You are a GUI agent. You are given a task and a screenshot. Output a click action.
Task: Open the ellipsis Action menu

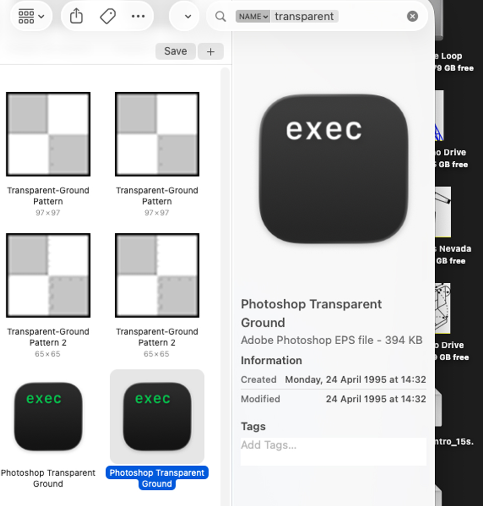[x=138, y=16]
